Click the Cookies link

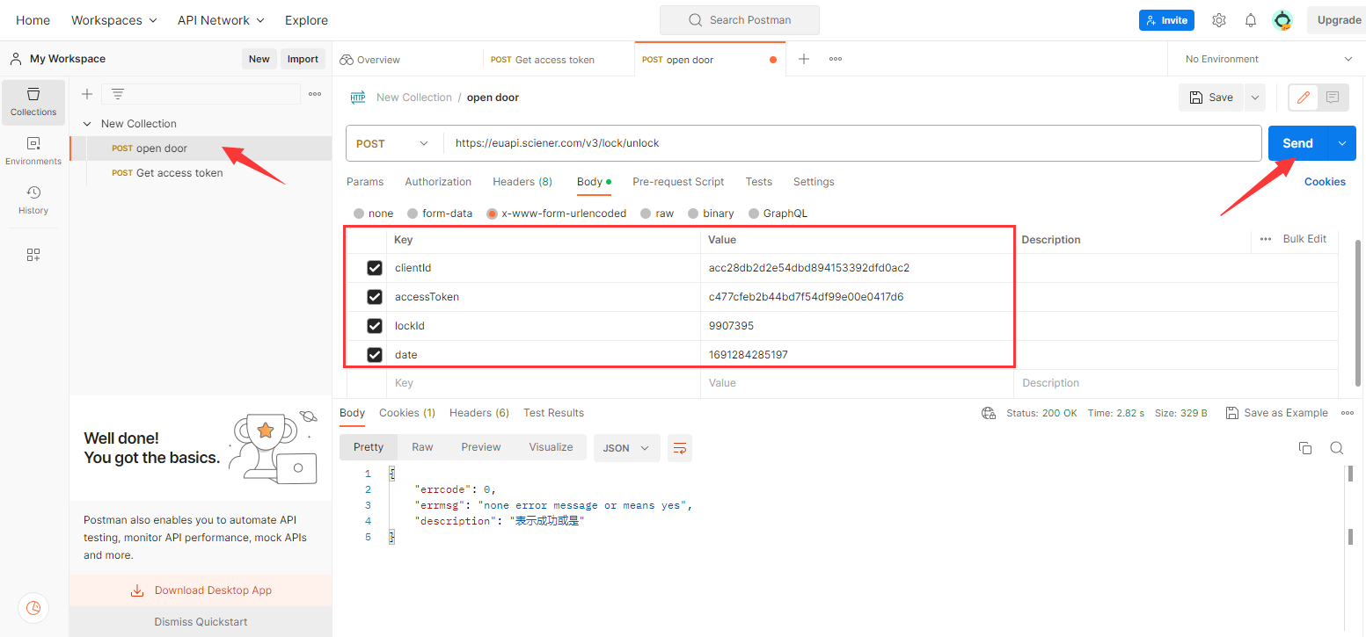click(1325, 182)
